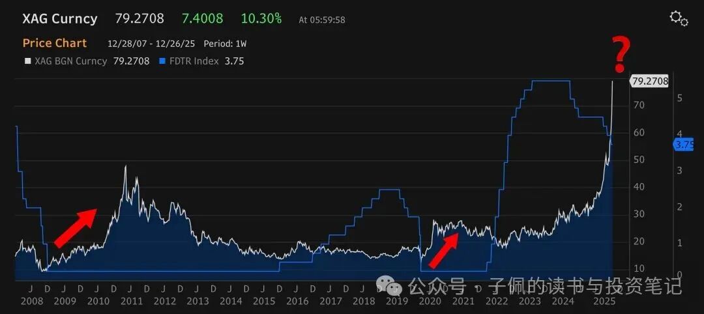Click the red arrow near 2010
The image size is (704, 314).
(x=76, y=228)
